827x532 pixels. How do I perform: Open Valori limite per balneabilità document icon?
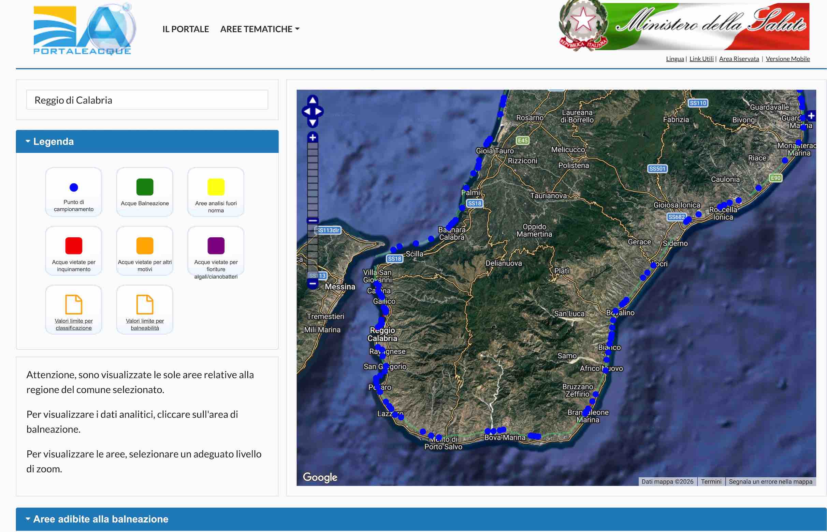(145, 304)
